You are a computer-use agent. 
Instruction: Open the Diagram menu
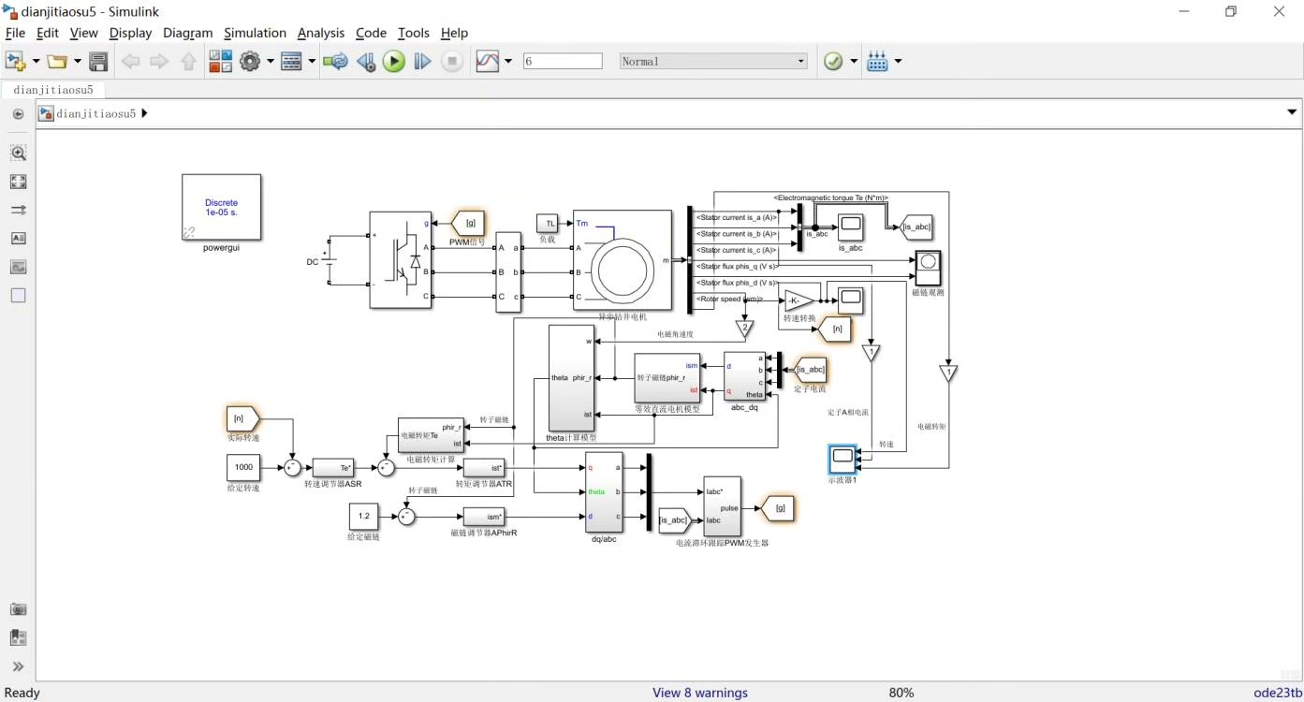188,33
